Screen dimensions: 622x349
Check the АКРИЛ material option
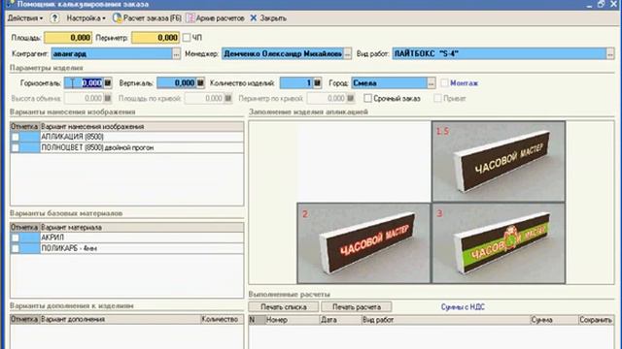point(16,238)
